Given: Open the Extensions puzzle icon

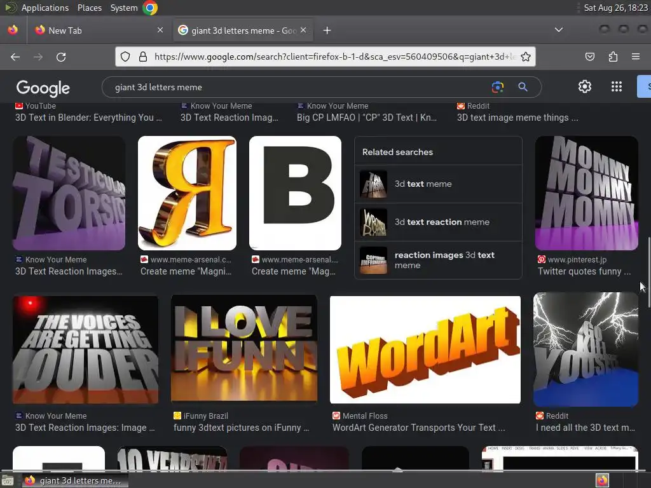Looking at the screenshot, I should pyautogui.click(x=613, y=57).
